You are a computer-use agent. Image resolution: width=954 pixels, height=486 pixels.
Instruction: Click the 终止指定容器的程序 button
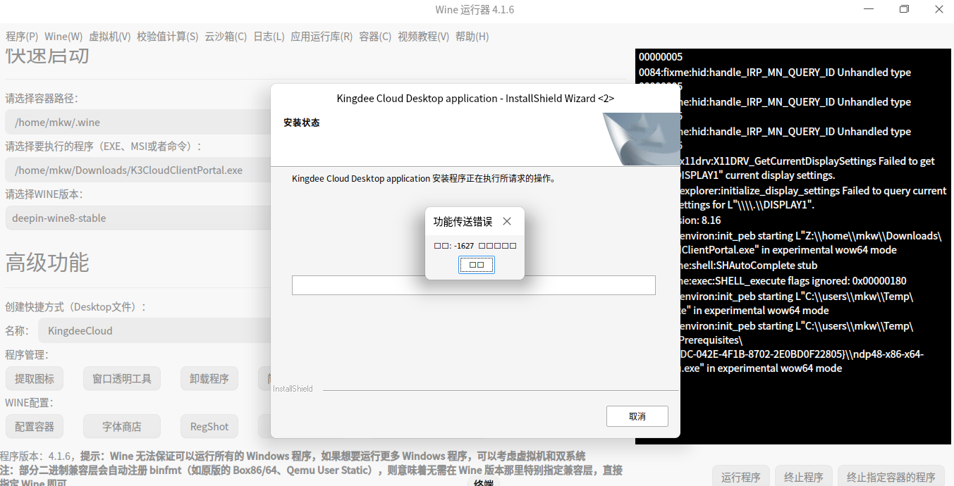pyautogui.click(x=891, y=477)
